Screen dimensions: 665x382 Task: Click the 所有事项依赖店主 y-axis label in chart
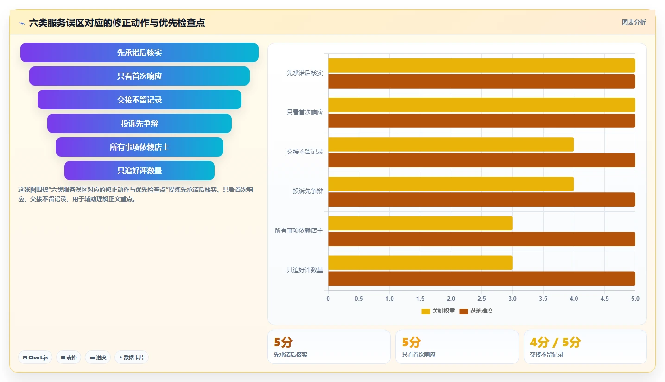click(x=299, y=230)
